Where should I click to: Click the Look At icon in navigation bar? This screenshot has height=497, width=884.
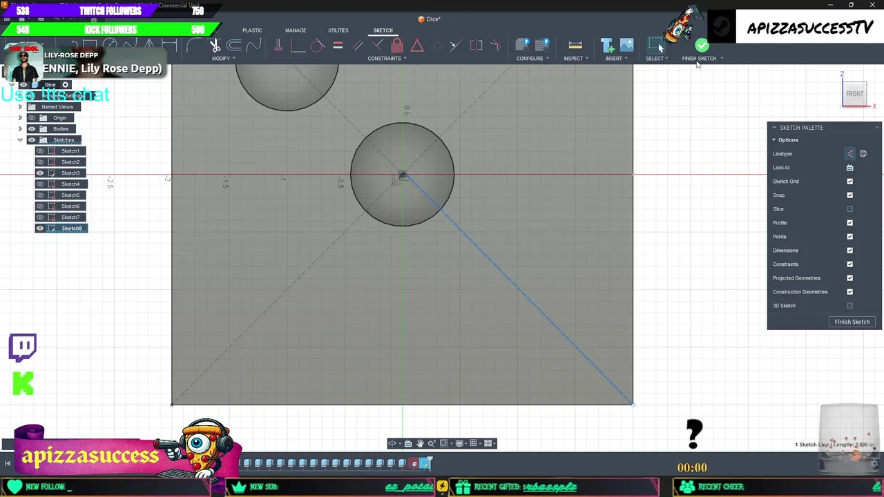[x=408, y=443]
